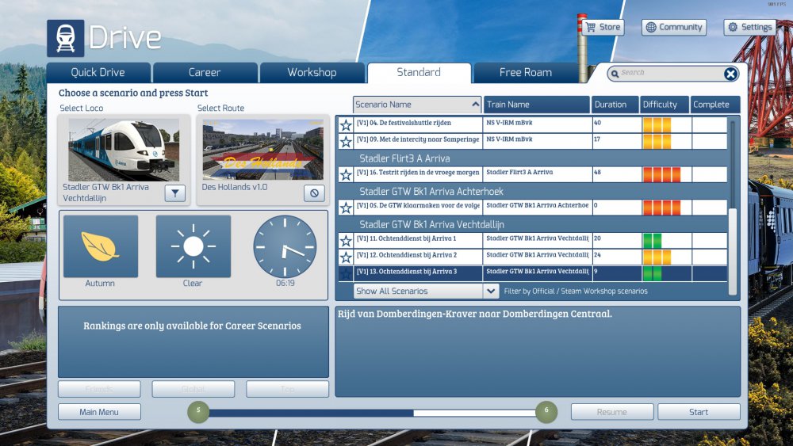Switch to the Quick Drive tab
Image resolution: width=793 pixels, height=446 pixels.
98,73
